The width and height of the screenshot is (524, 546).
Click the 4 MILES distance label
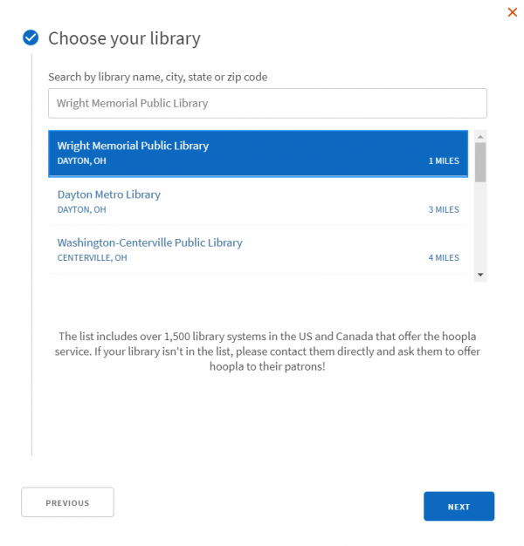coord(444,257)
